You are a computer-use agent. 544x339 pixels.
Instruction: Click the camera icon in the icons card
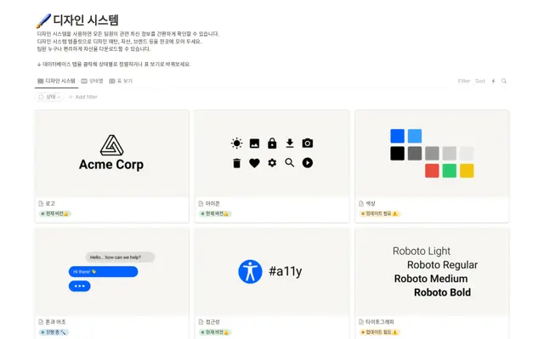point(308,143)
